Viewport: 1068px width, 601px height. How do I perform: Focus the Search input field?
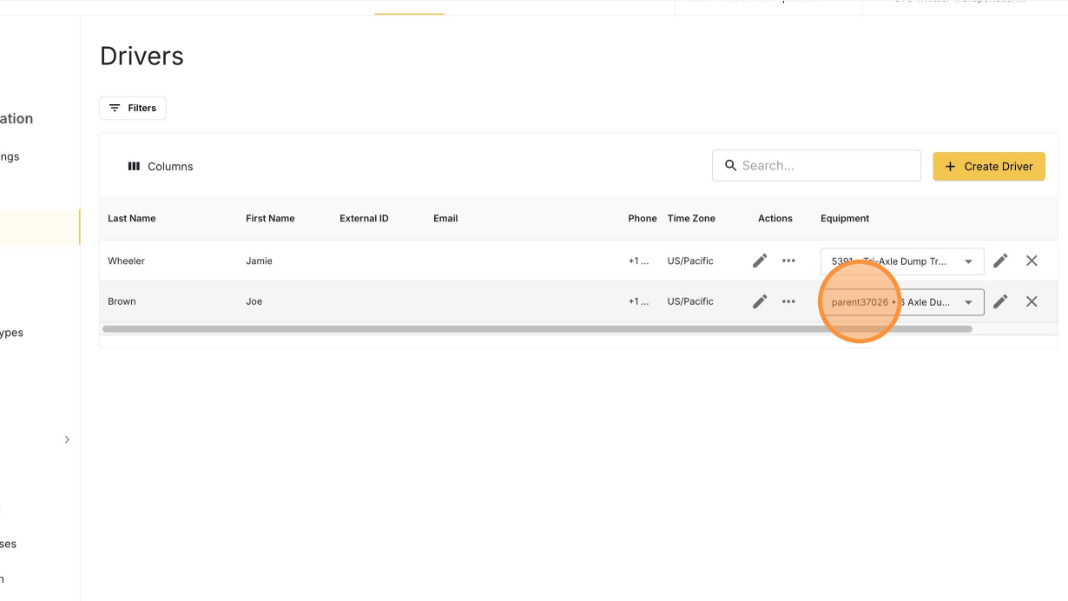tap(816, 165)
